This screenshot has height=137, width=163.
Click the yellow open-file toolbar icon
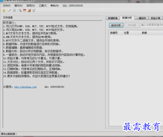4,10
